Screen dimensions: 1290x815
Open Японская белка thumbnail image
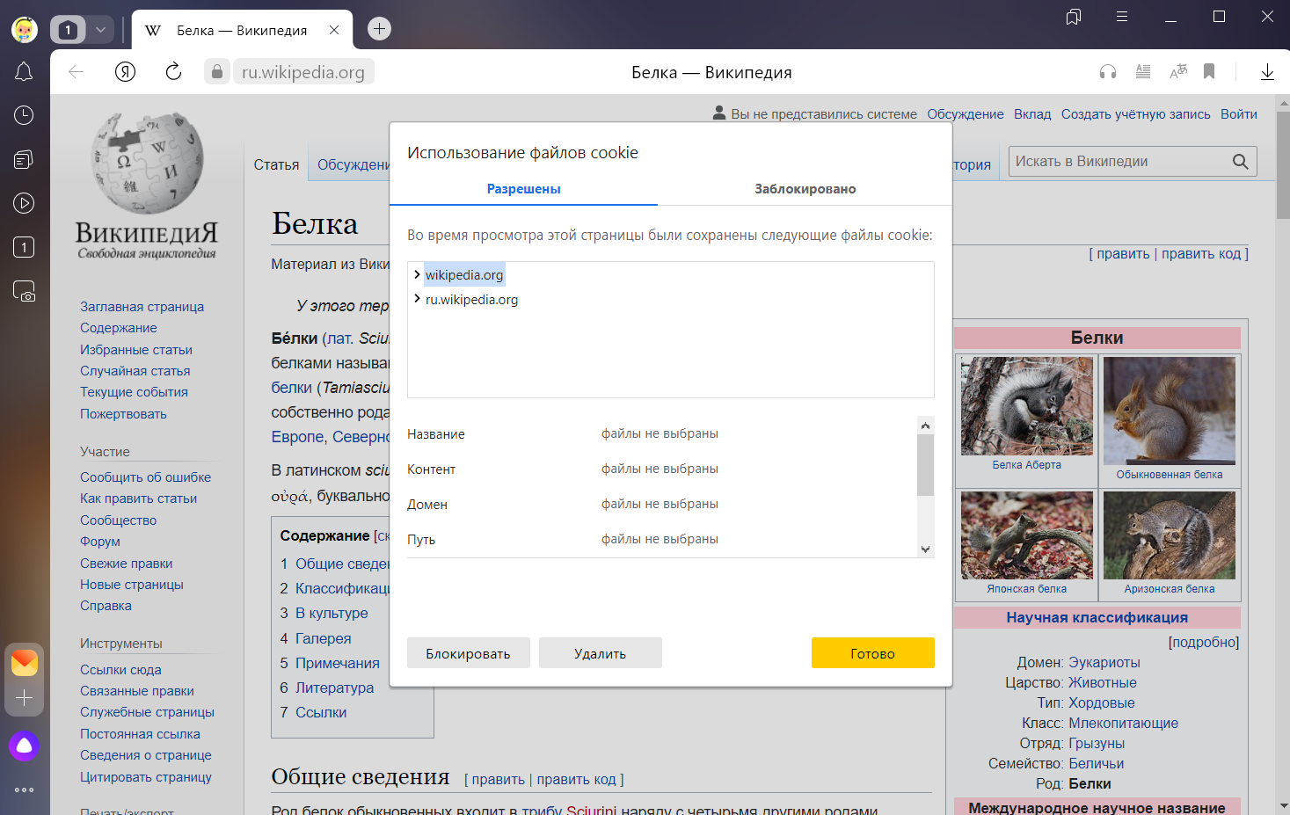pyautogui.click(x=1027, y=535)
